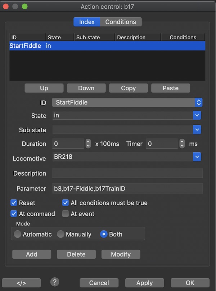Expand the Locomotive BR218 dropdown
The width and height of the screenshot is (216, 291).
click(x=197, y=157)
